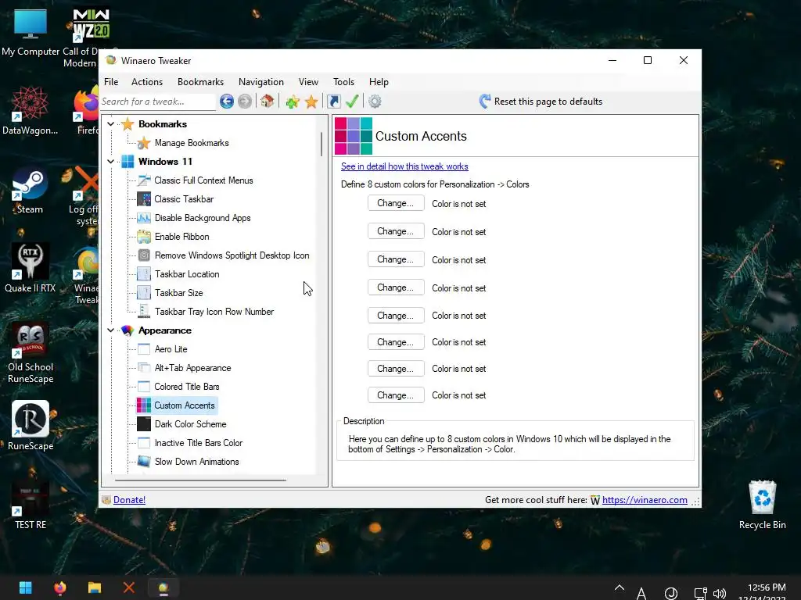This screenshot has width=801, height=600.
Task: Click the Manage Bookmarks star icon
Action: point(144,143)
